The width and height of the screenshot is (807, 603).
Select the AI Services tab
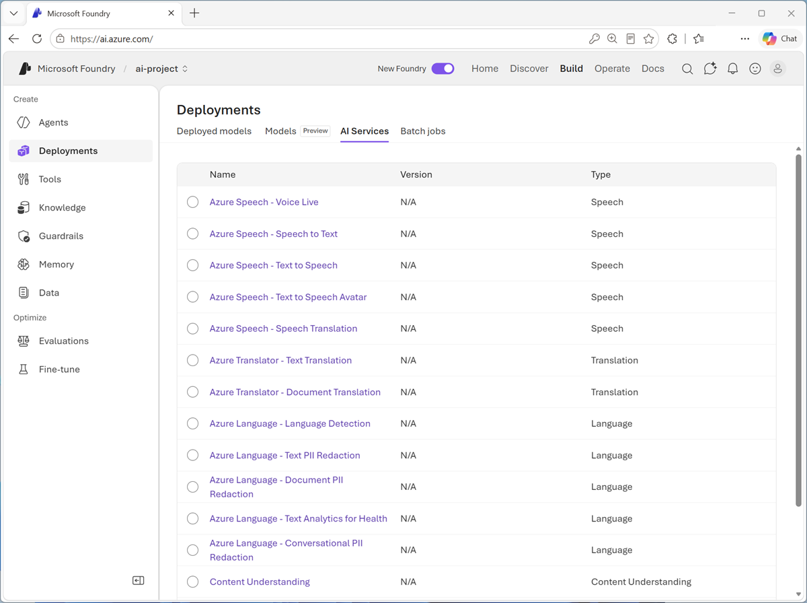click(364, 131)
